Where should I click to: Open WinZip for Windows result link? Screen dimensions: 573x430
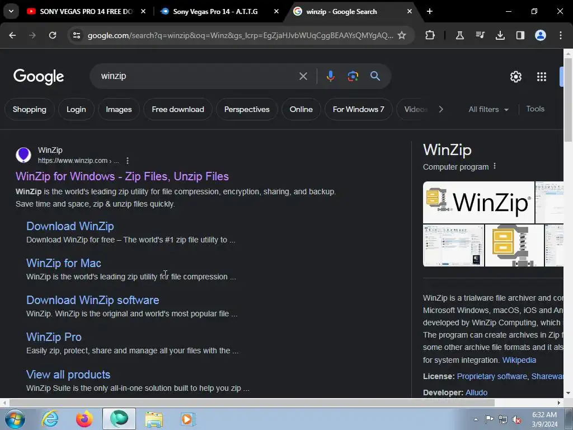point(122,176)
